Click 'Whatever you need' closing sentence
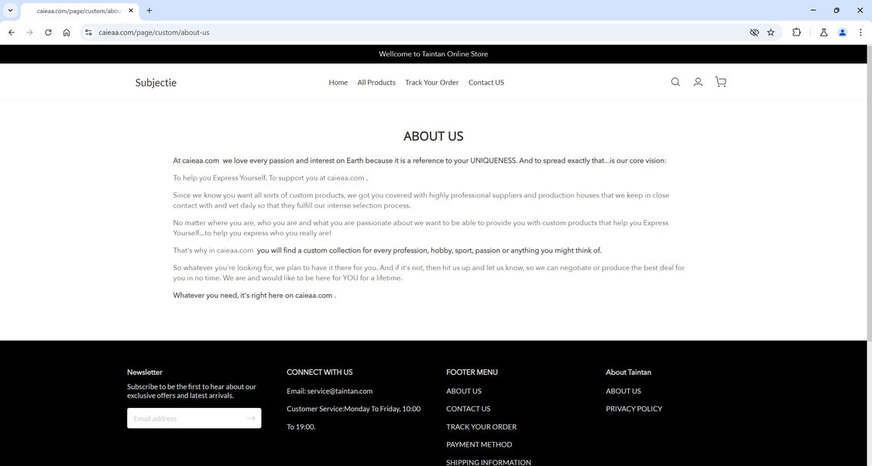Image resolution: width=872 pixels, height=466 pixels. click(x=254, y=295)
